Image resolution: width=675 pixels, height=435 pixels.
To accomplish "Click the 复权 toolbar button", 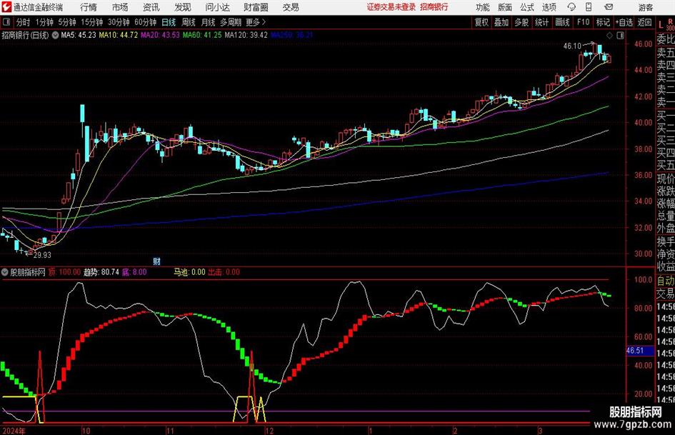I will coord(481,22).
